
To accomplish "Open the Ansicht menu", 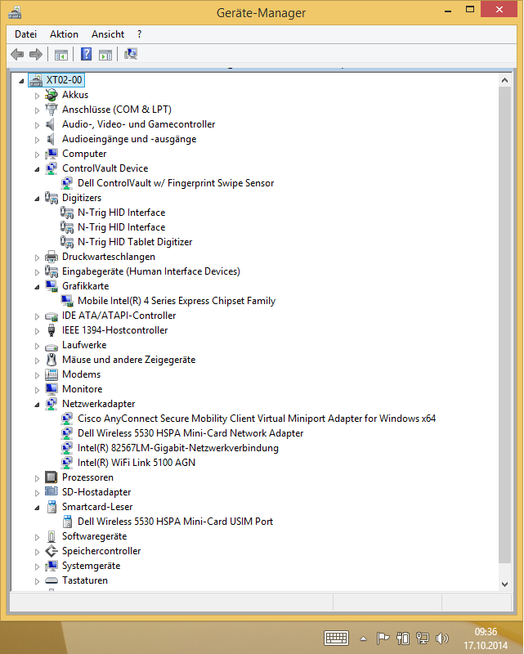I will pos(108,34).
